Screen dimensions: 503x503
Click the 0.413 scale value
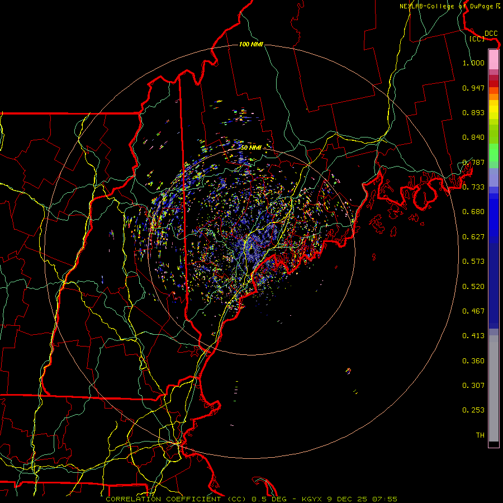(473, 336)
